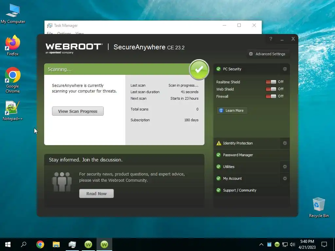Image resolution: width=335 pixels, height=251 pixels.
Task: Click View Scan Progress button
Action: (x=78, y=111)
